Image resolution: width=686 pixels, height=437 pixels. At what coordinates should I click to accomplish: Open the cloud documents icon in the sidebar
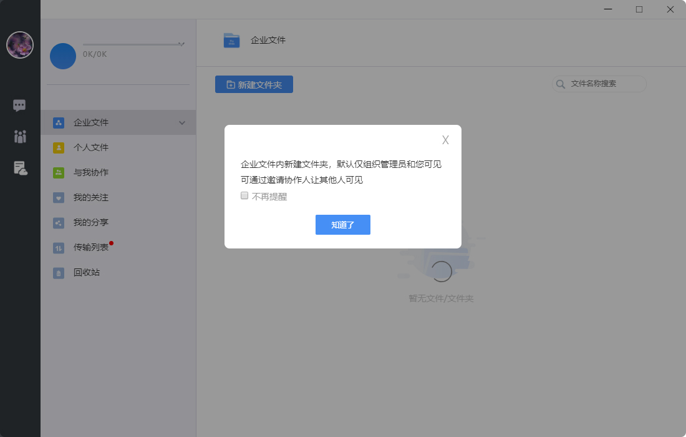coord(20,168)
